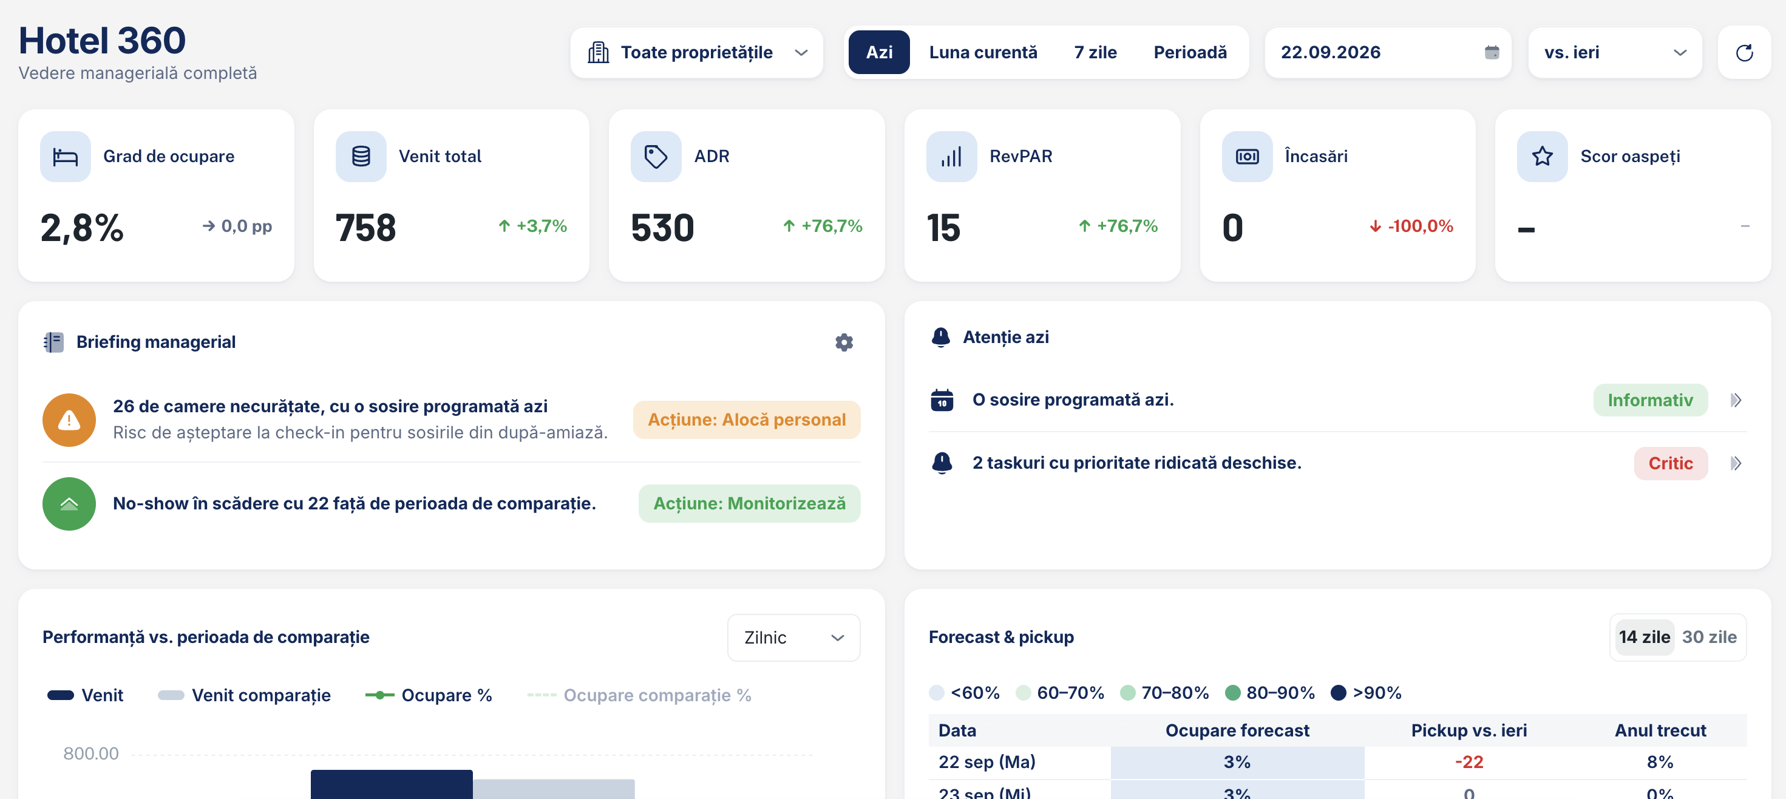Open the Zilnic granularity dropdown
This screenshot has width=1786, height=799.
pyautogui.click(x=793, y=637)
